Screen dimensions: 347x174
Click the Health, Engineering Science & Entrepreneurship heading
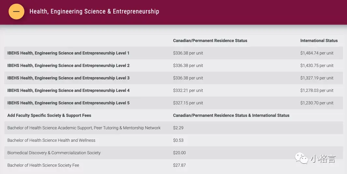coord(94,12)
